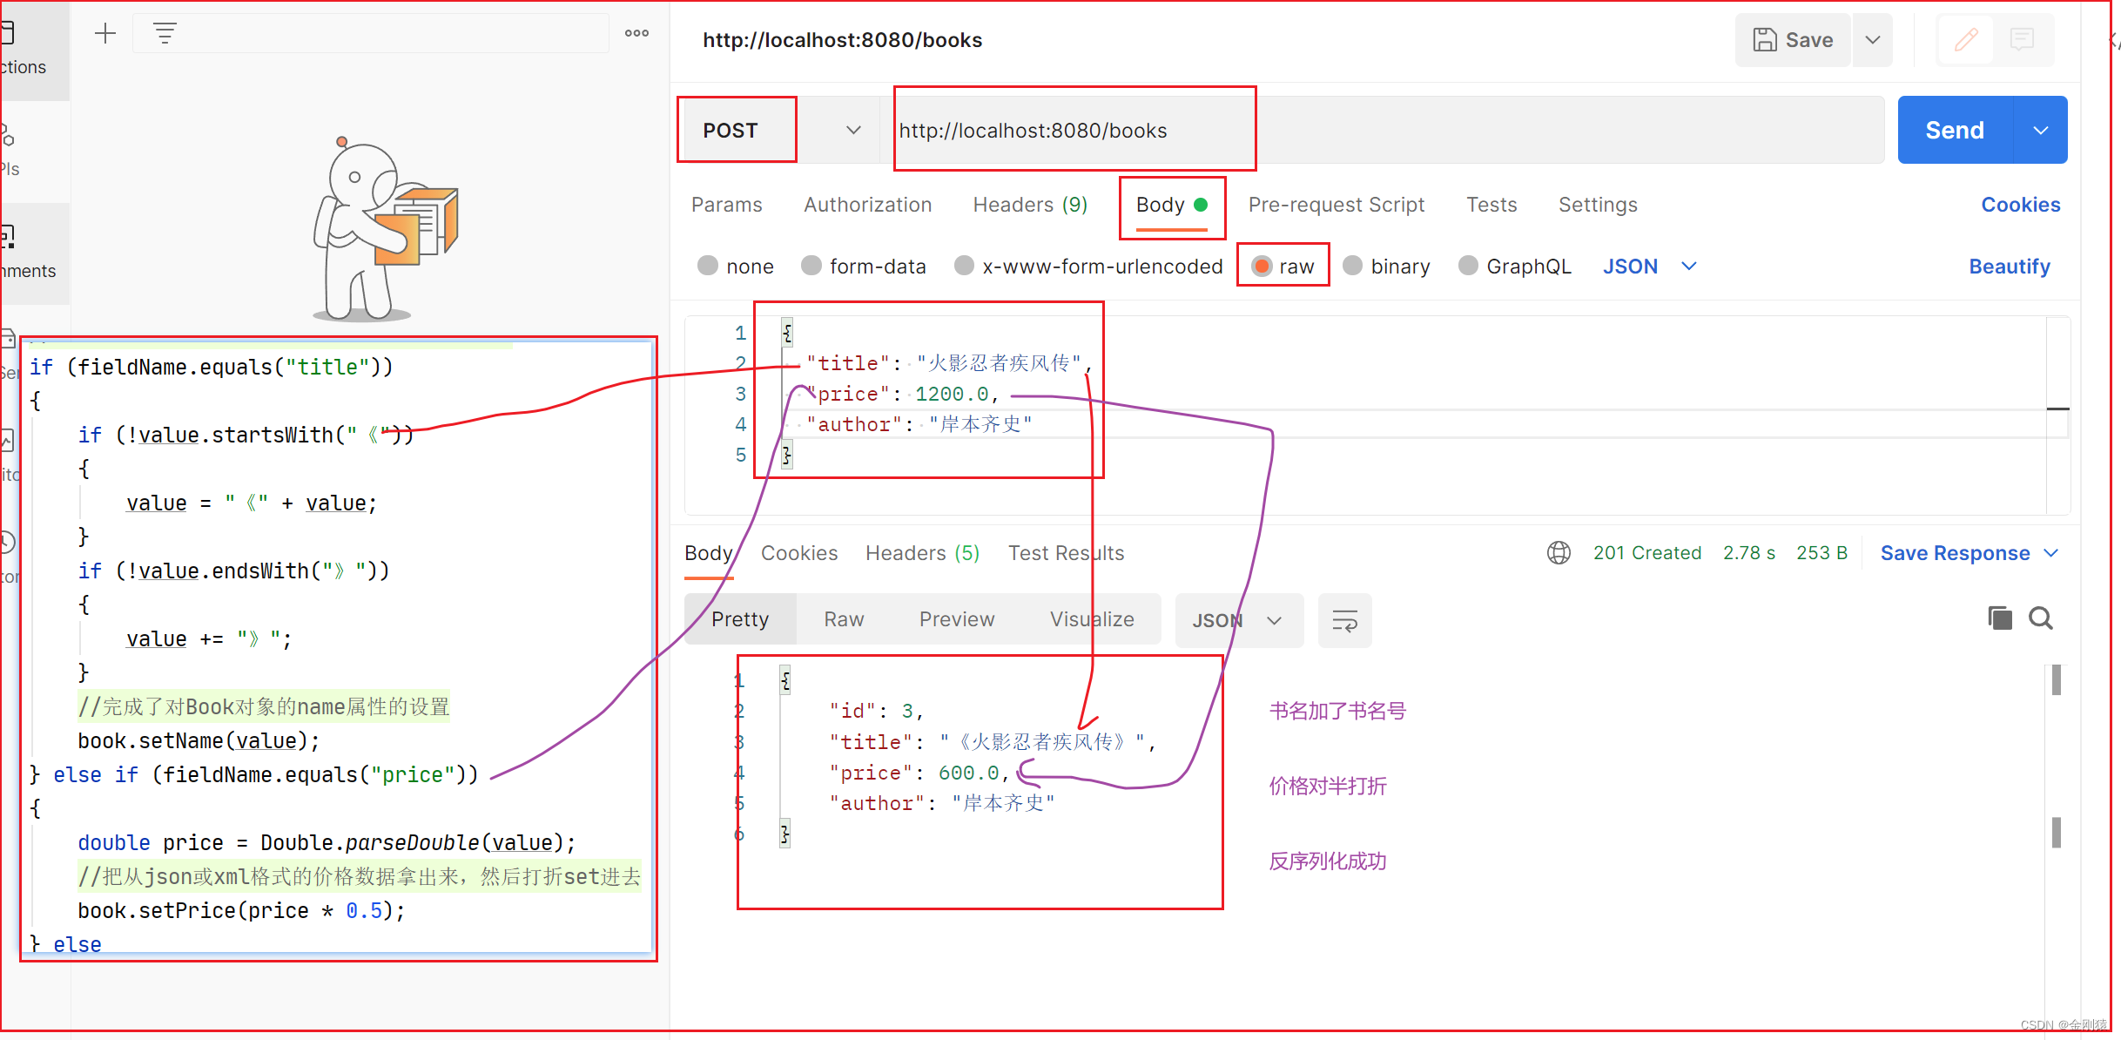Switch to the Tests tab
The height and width of the screenshot is (1040, 2121).
[1488, 206]
